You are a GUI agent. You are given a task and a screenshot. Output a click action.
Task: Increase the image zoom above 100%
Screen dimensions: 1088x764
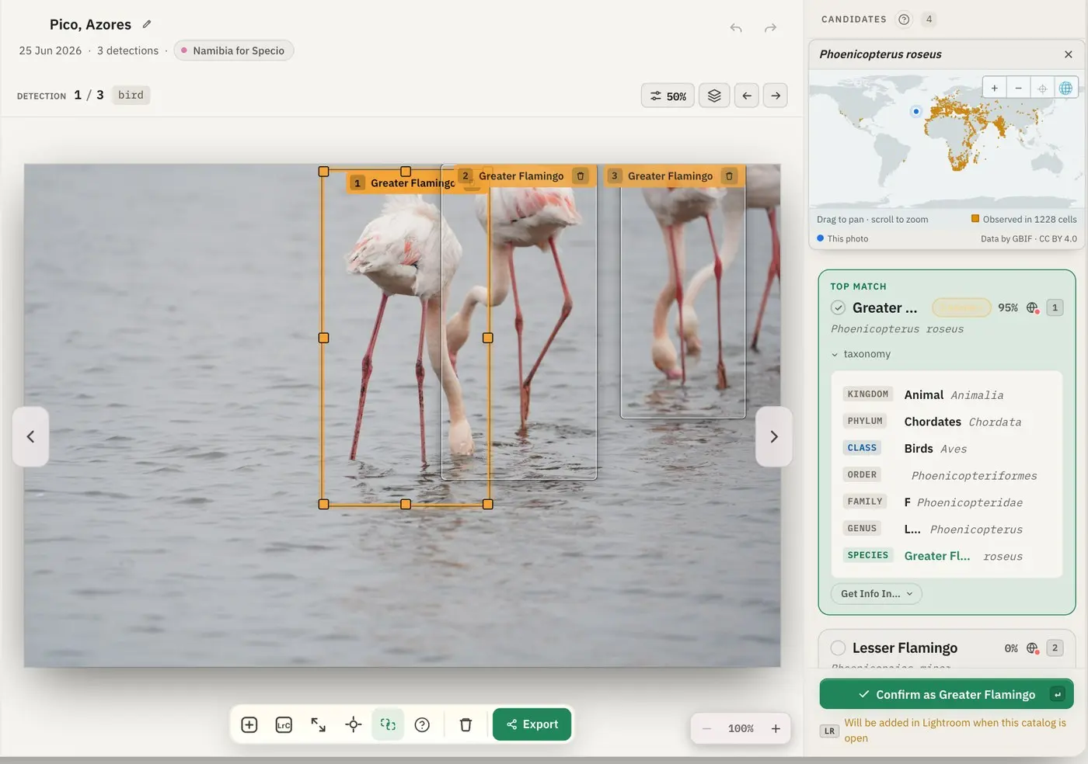coord(776,728)
